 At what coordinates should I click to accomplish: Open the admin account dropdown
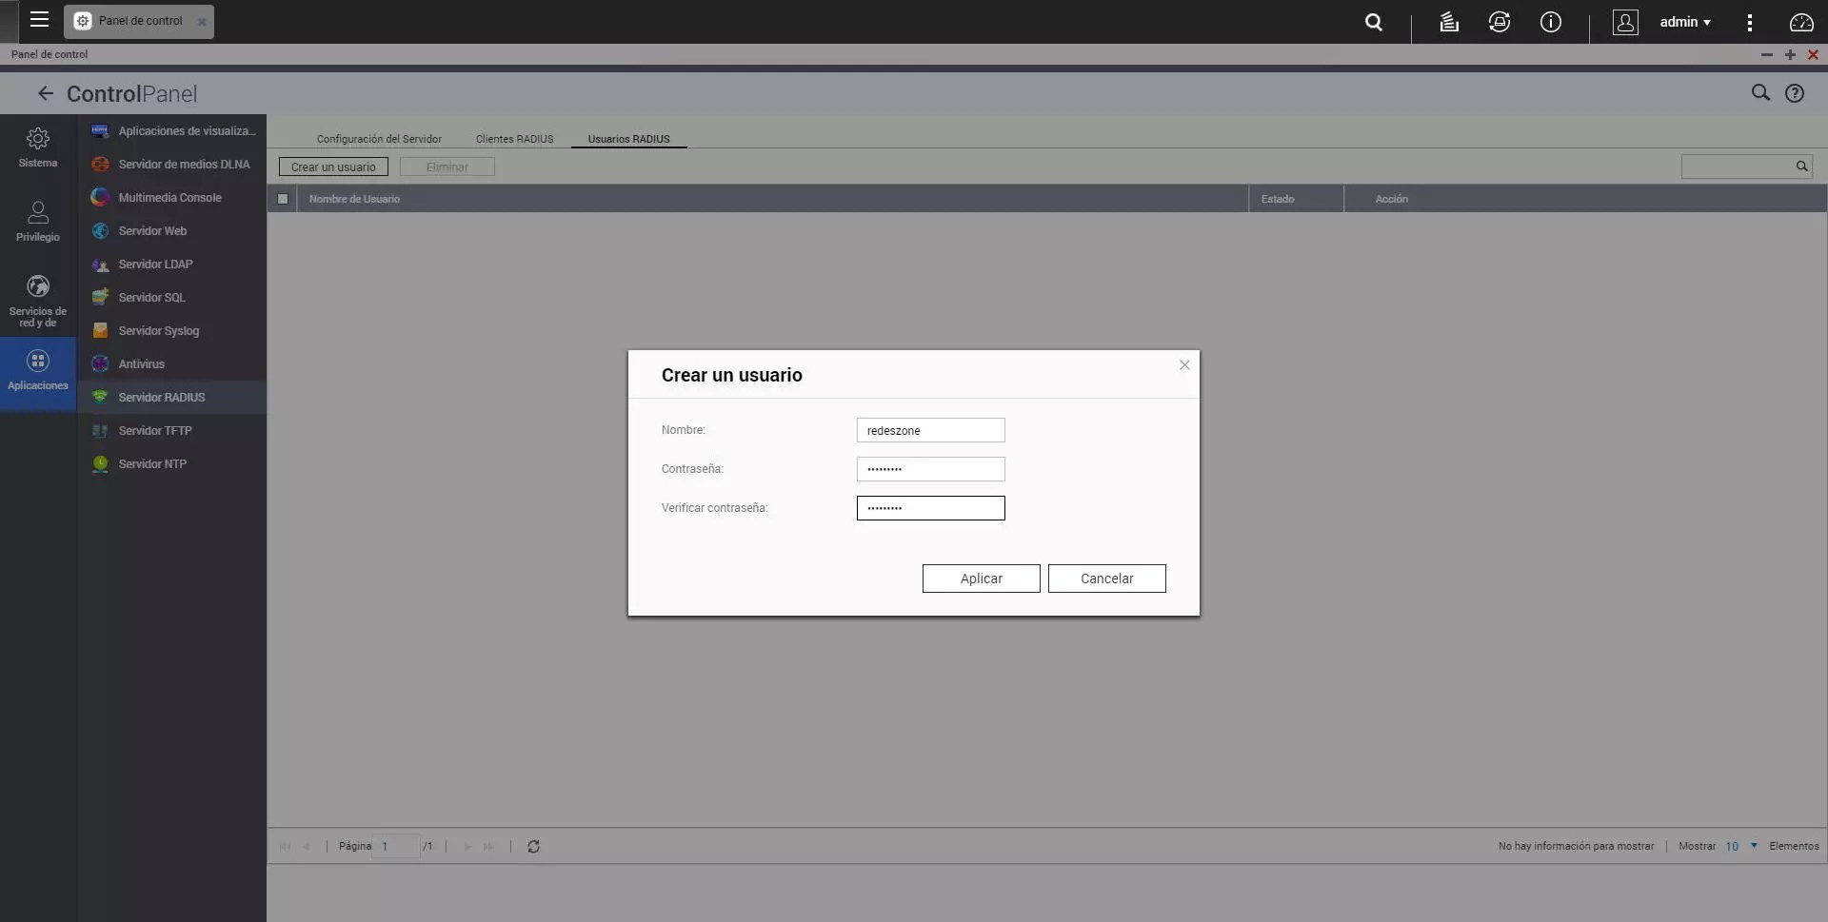(x=1684, y=22)
